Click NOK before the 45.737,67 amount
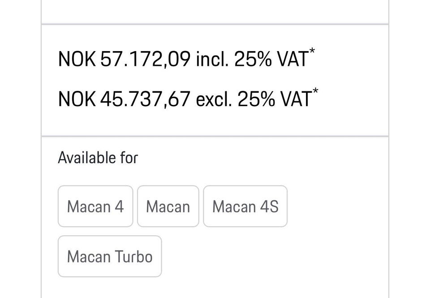This screenshot has width=430, height=298. click(x=77, y=99)
